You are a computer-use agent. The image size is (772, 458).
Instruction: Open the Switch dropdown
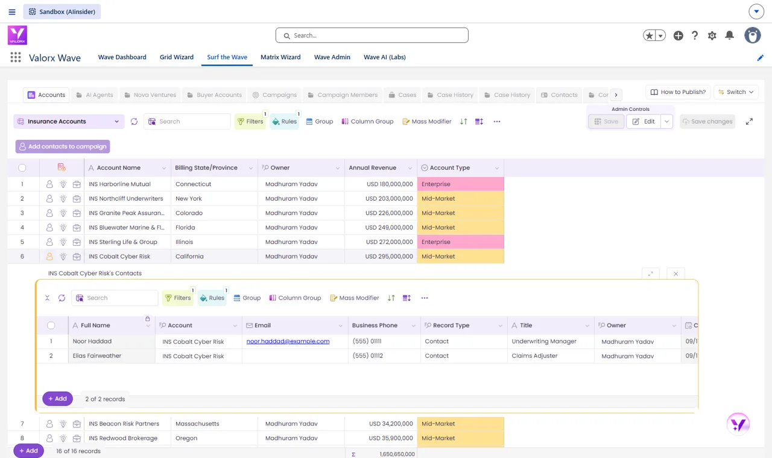pyautogui.click(x=736, y=92)
